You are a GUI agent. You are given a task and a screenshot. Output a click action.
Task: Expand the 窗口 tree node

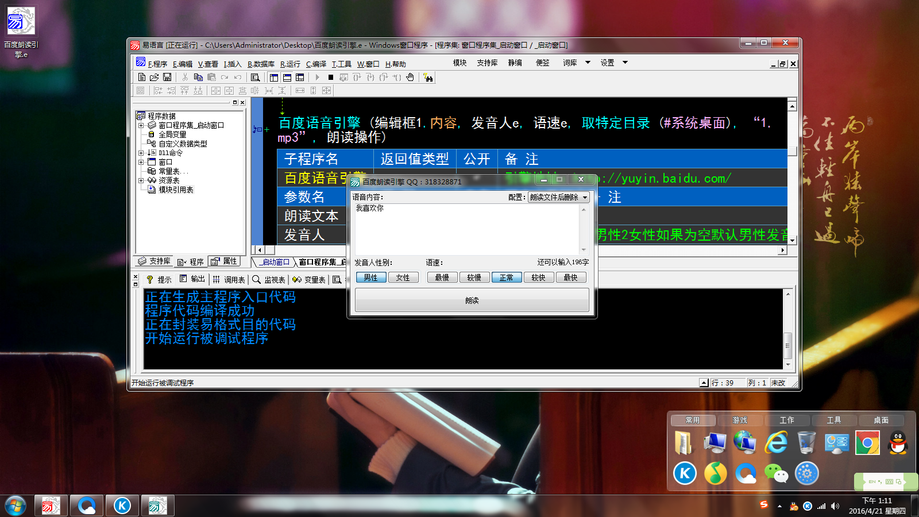pyautogui.click(x=141, y=162)
